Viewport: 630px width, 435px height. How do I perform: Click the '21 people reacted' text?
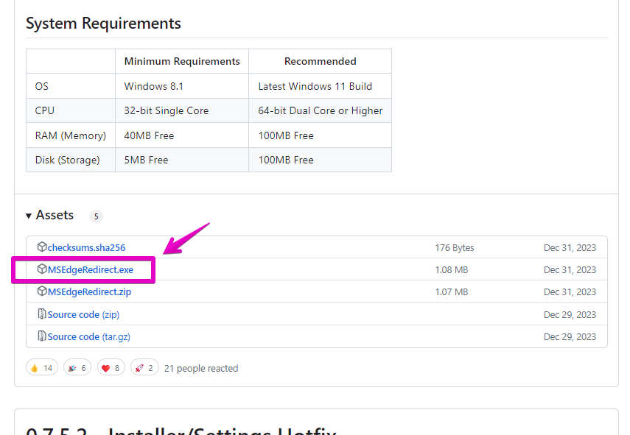pyautogui.click(x=201, y=368)
